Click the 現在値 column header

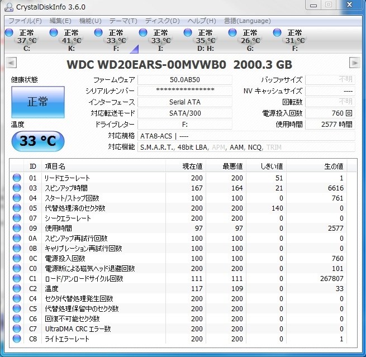pyautogui.click(x=186, y=166)
